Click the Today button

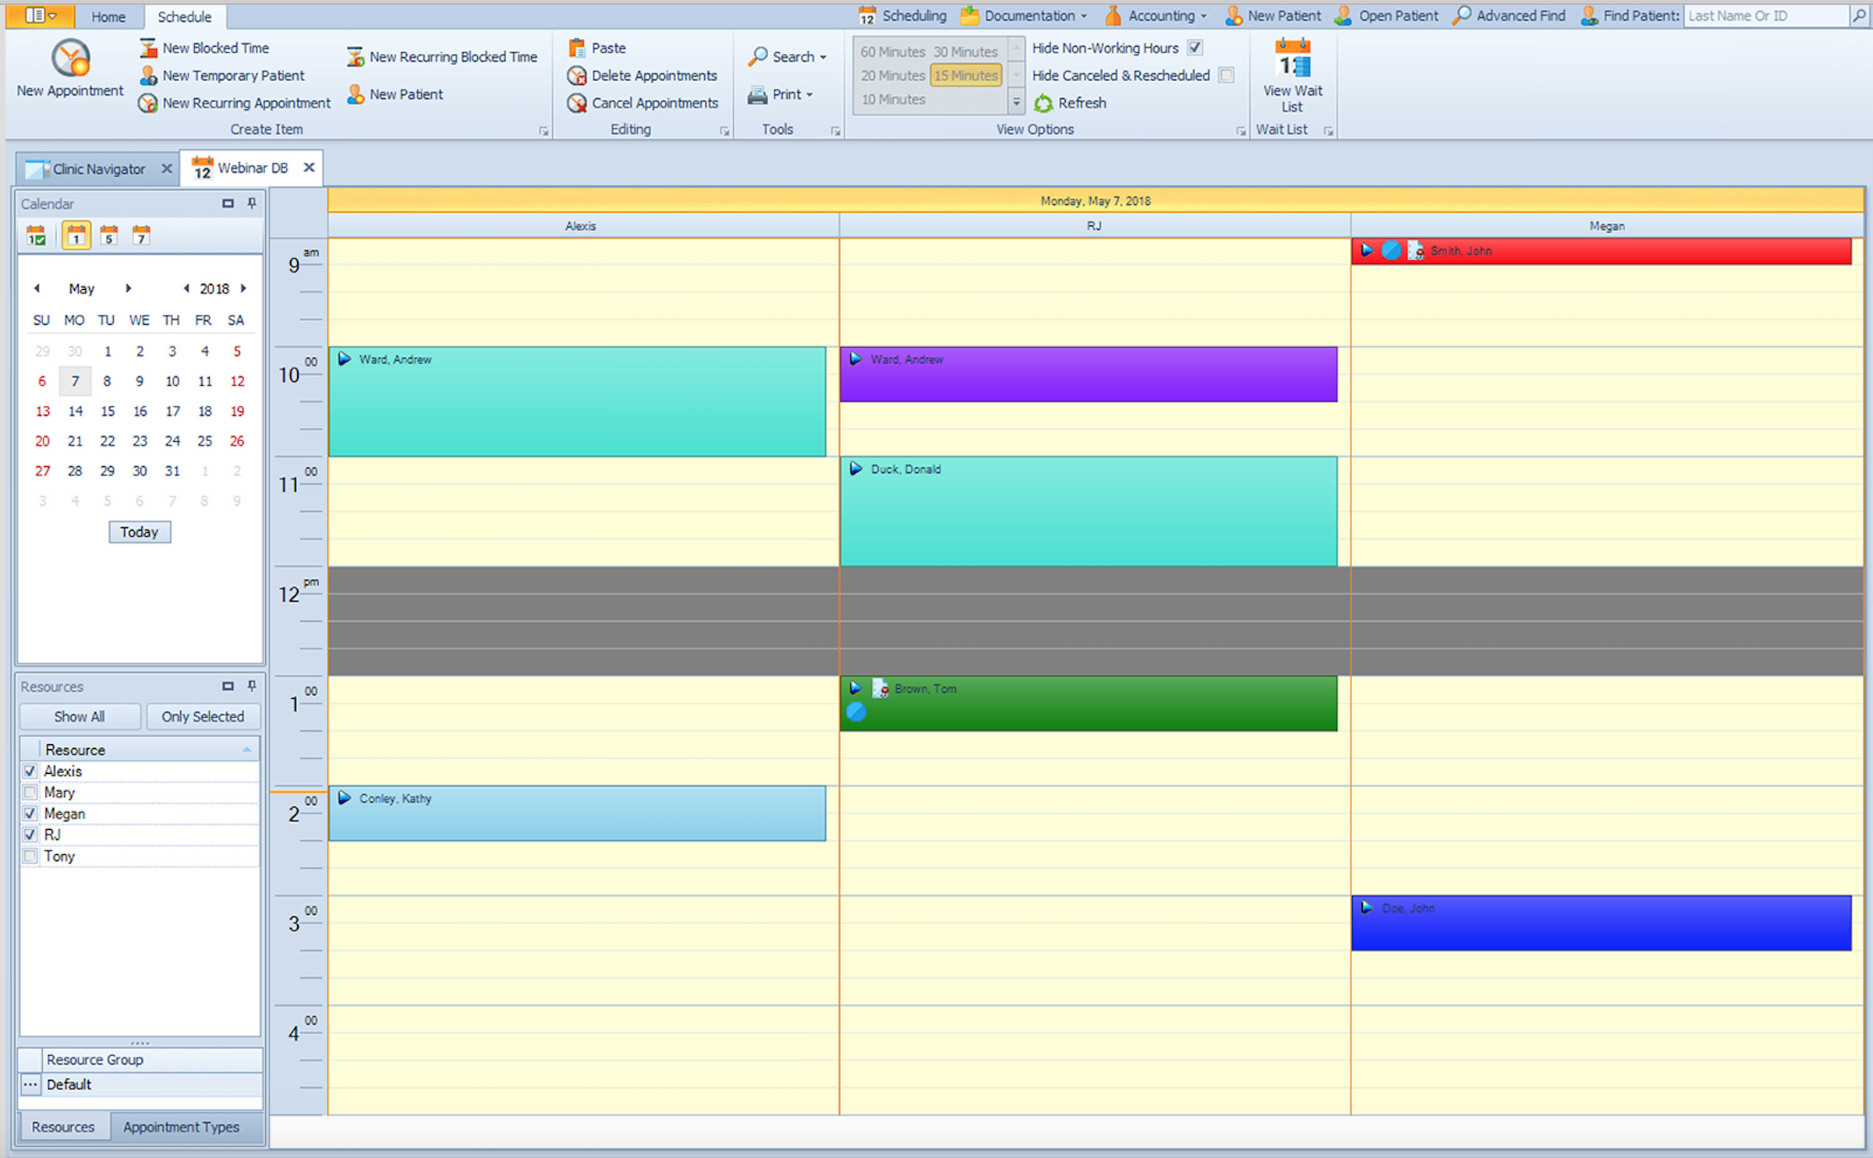[x=139, y=532]
